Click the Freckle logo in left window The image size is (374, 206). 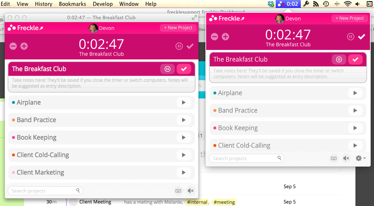click(25, 28)
